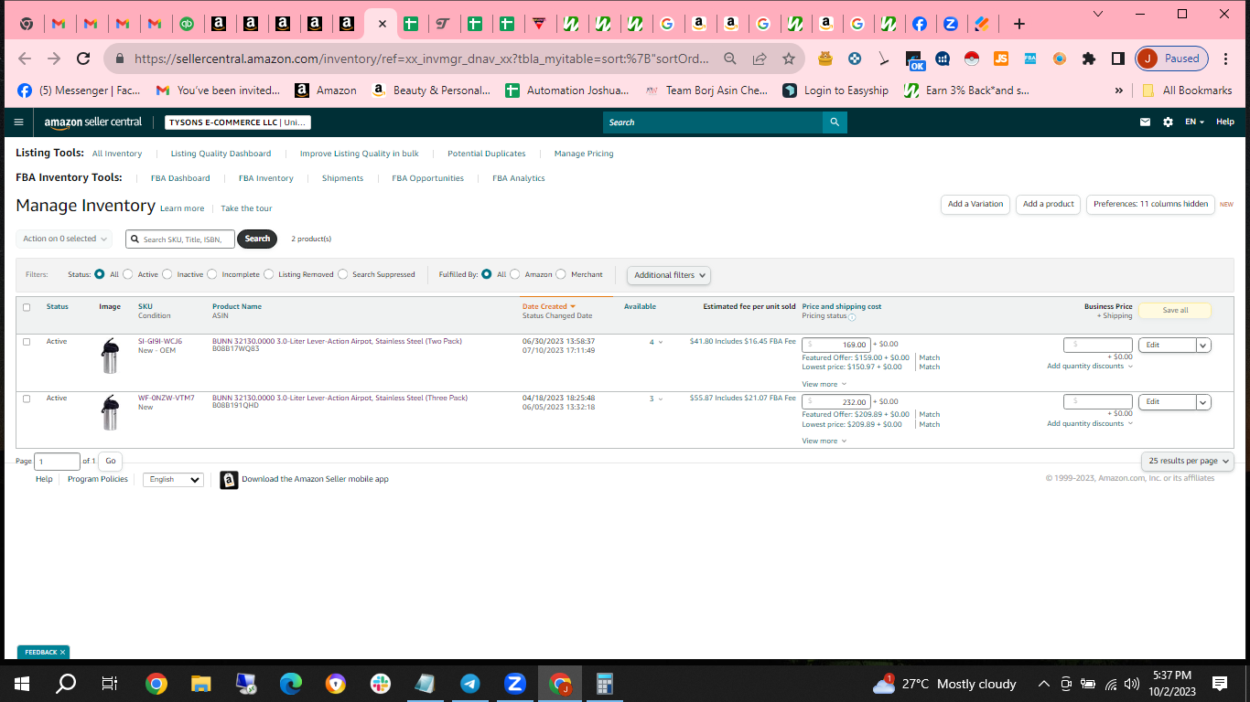Screen dimensions: 1250x702
Task: Open Windows taskbar search
Action: (66, 684)
